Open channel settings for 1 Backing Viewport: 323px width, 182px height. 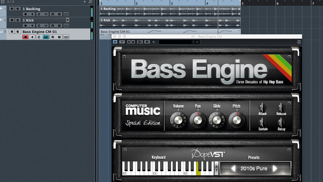(39, 14)
